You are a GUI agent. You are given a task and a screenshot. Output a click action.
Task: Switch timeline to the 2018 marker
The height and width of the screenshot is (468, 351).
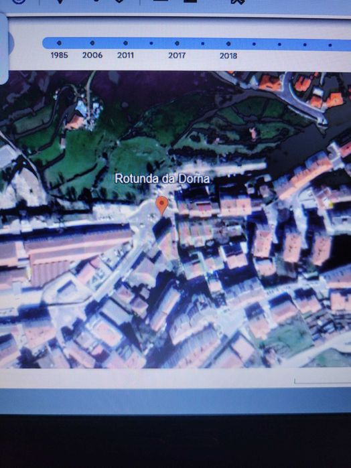(228, 44)
